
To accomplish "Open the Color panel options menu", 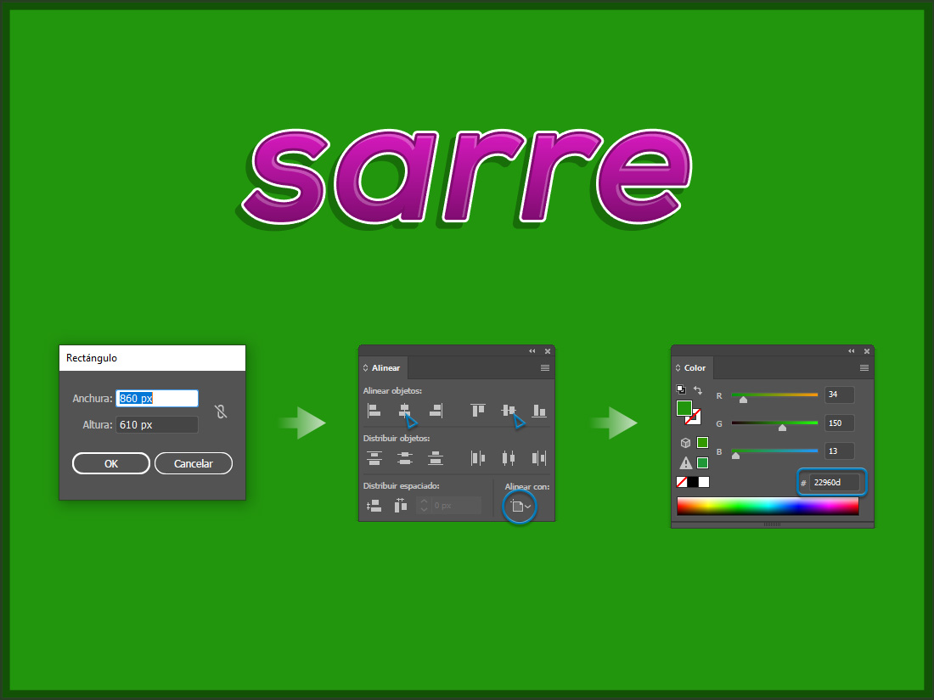I will pyautogui.click(x=864, y=368).
